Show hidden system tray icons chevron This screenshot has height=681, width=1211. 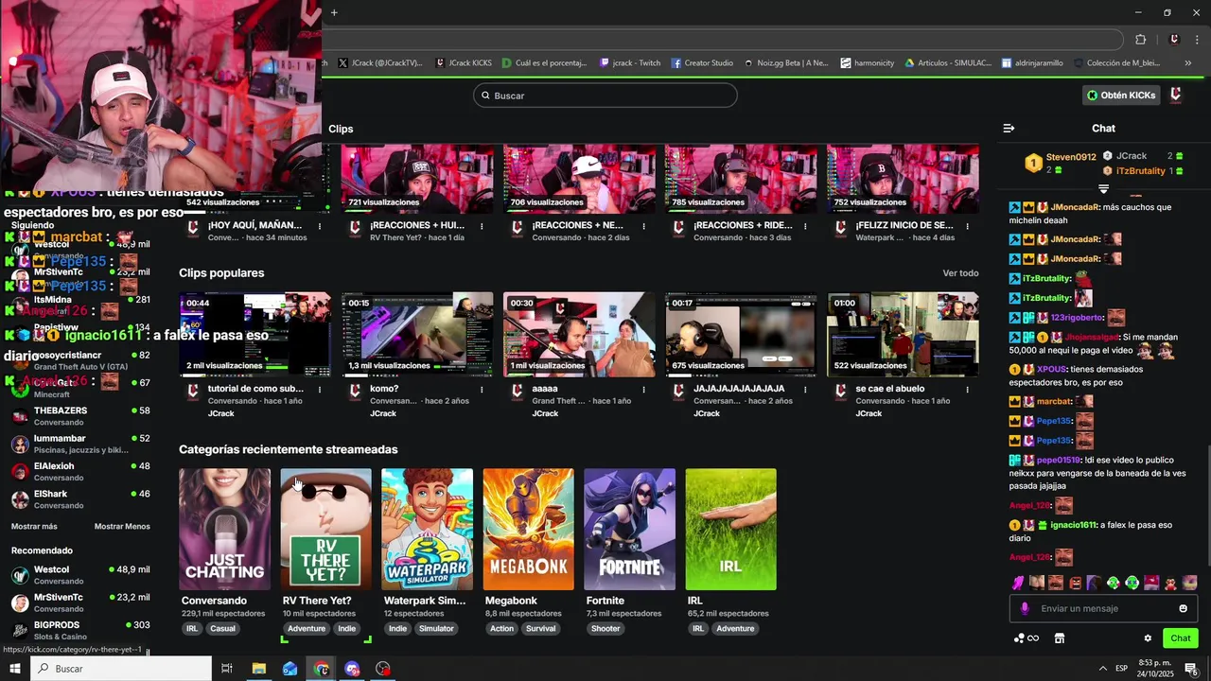click(x=1102, y=668)
